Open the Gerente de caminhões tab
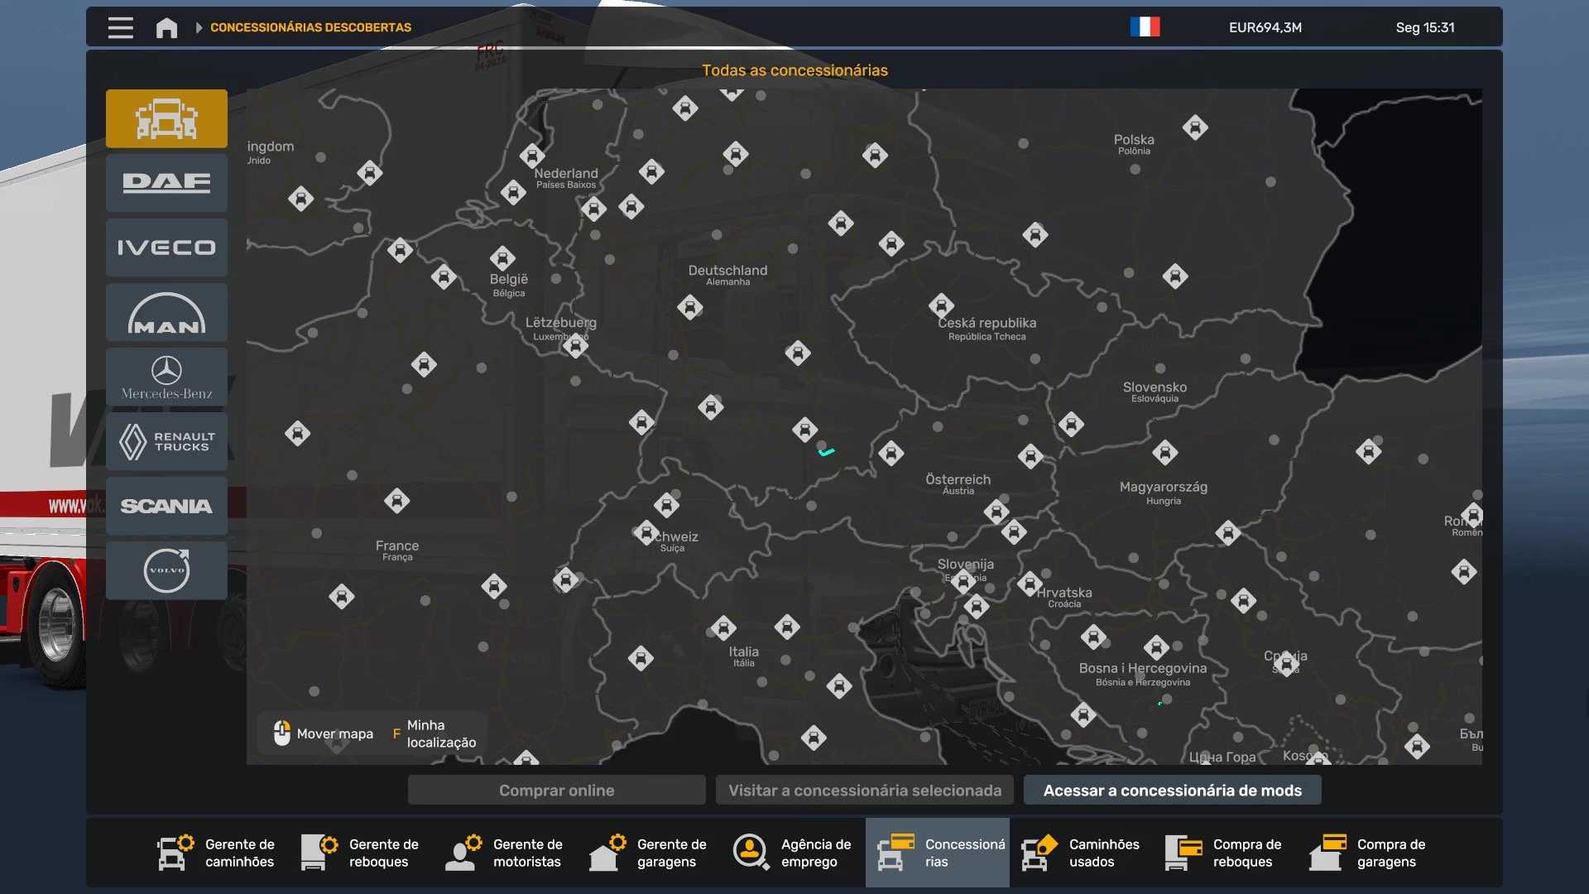 tap(217, 853)
